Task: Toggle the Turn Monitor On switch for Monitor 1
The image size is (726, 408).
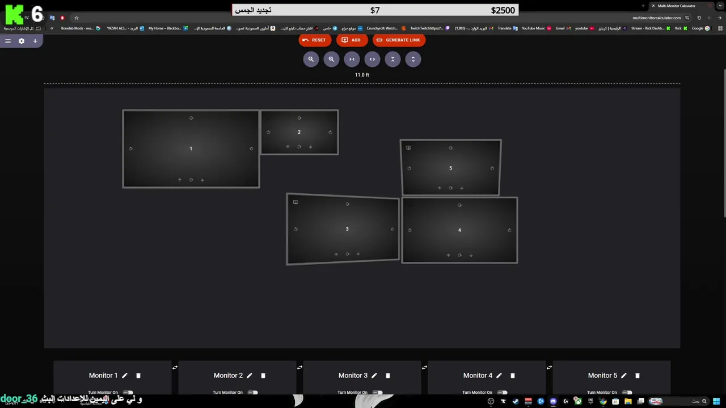Action: click(x=128, y=392)
